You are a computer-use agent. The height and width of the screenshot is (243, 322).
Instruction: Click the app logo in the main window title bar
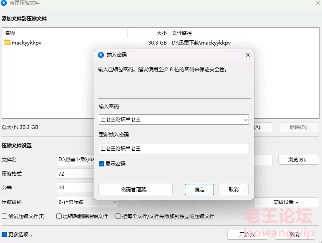[x=4, y=3]
